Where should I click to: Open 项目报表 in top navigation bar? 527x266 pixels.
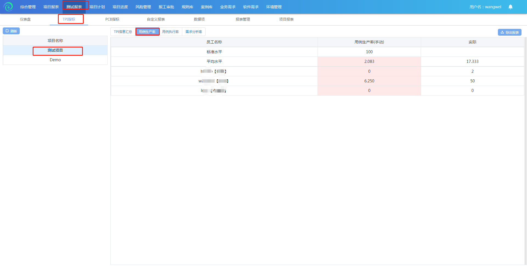pyautogui.click(x=51, y=7)
